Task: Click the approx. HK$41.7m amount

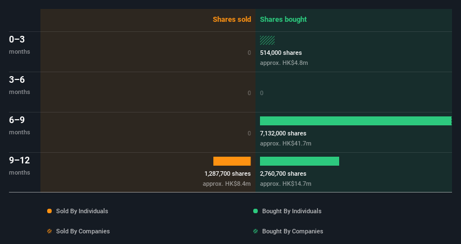Action: pyautogui.click(x=285, y=143)
